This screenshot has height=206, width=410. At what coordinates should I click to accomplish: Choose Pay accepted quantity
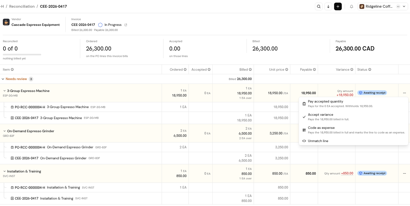pyautogui.click(x=353, y=104)
